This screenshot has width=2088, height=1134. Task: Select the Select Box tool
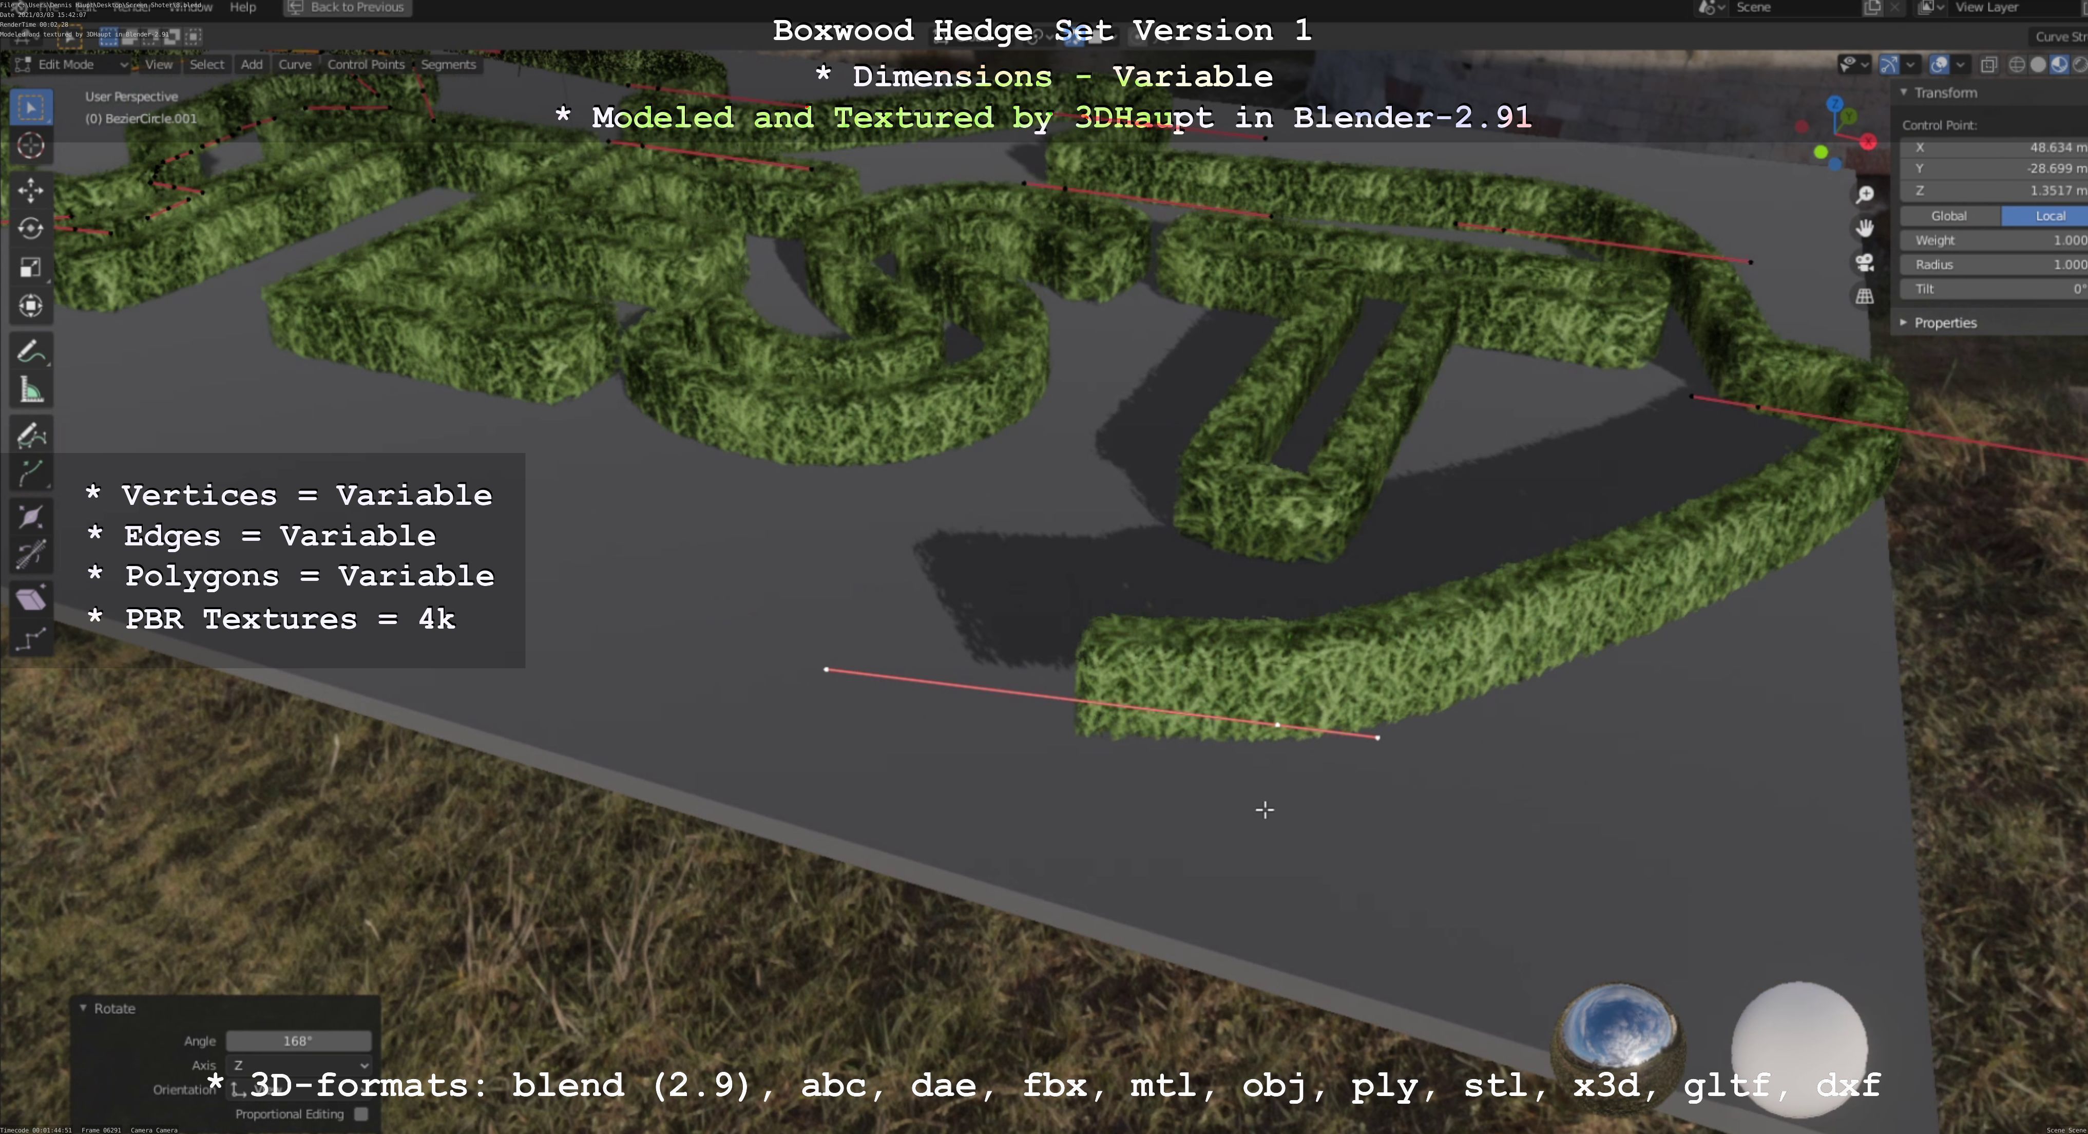31,107
